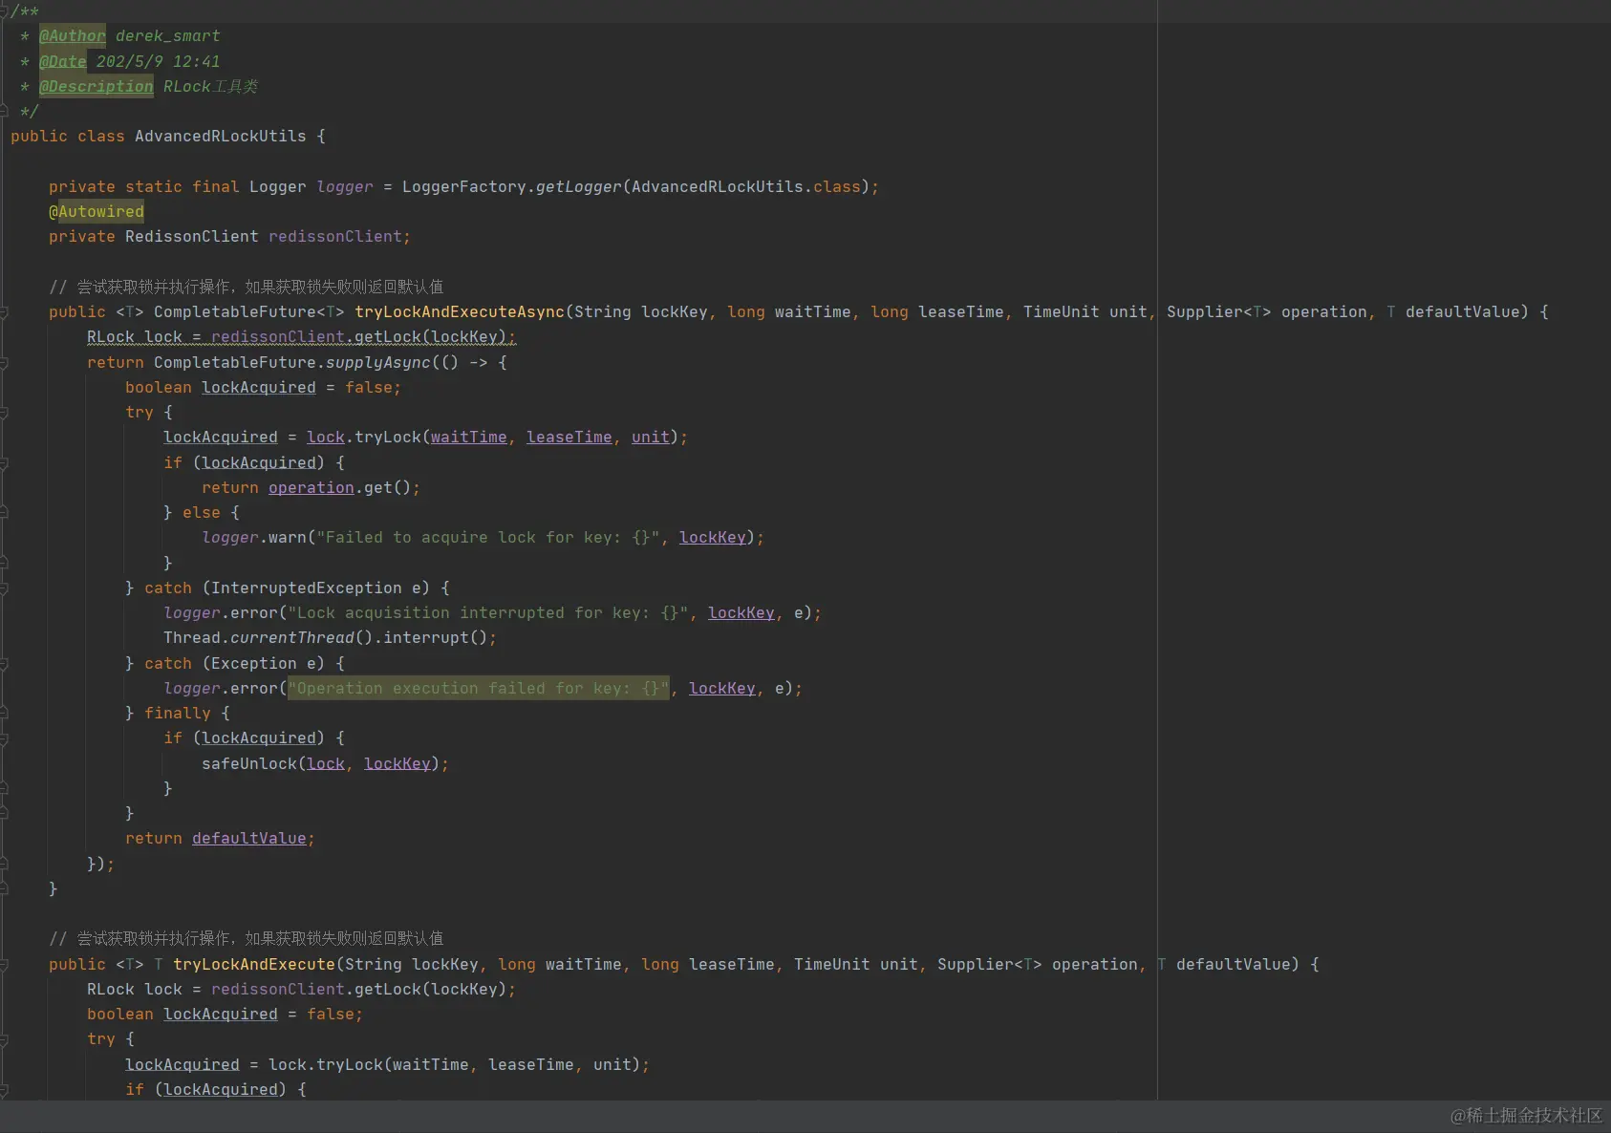Click the class name AdvancedRLockUtils in declaration
Image resolution: width=1611 pixels, height=1133 pixels.
click(x=221, y=137)
